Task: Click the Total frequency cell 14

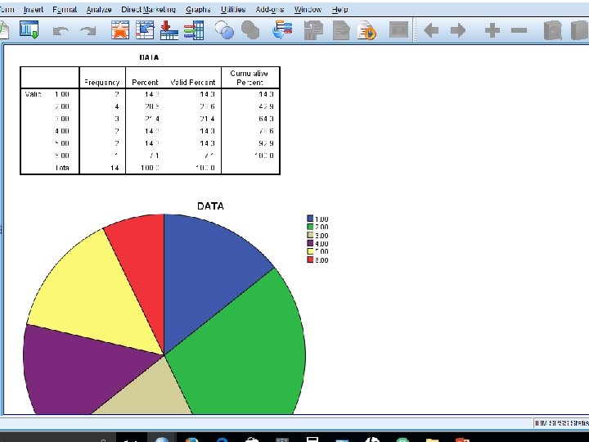Action: click(115, 168)
